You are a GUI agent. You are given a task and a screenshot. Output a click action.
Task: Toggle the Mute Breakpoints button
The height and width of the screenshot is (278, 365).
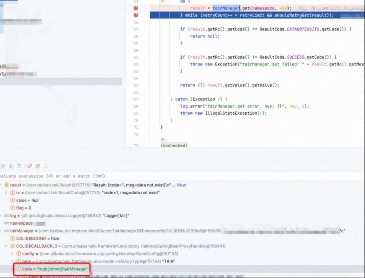click(38, 166)
